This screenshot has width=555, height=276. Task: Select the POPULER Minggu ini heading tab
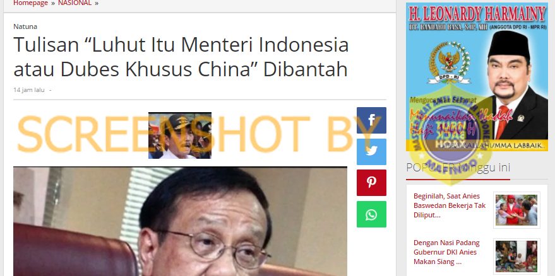coord(458,168)
